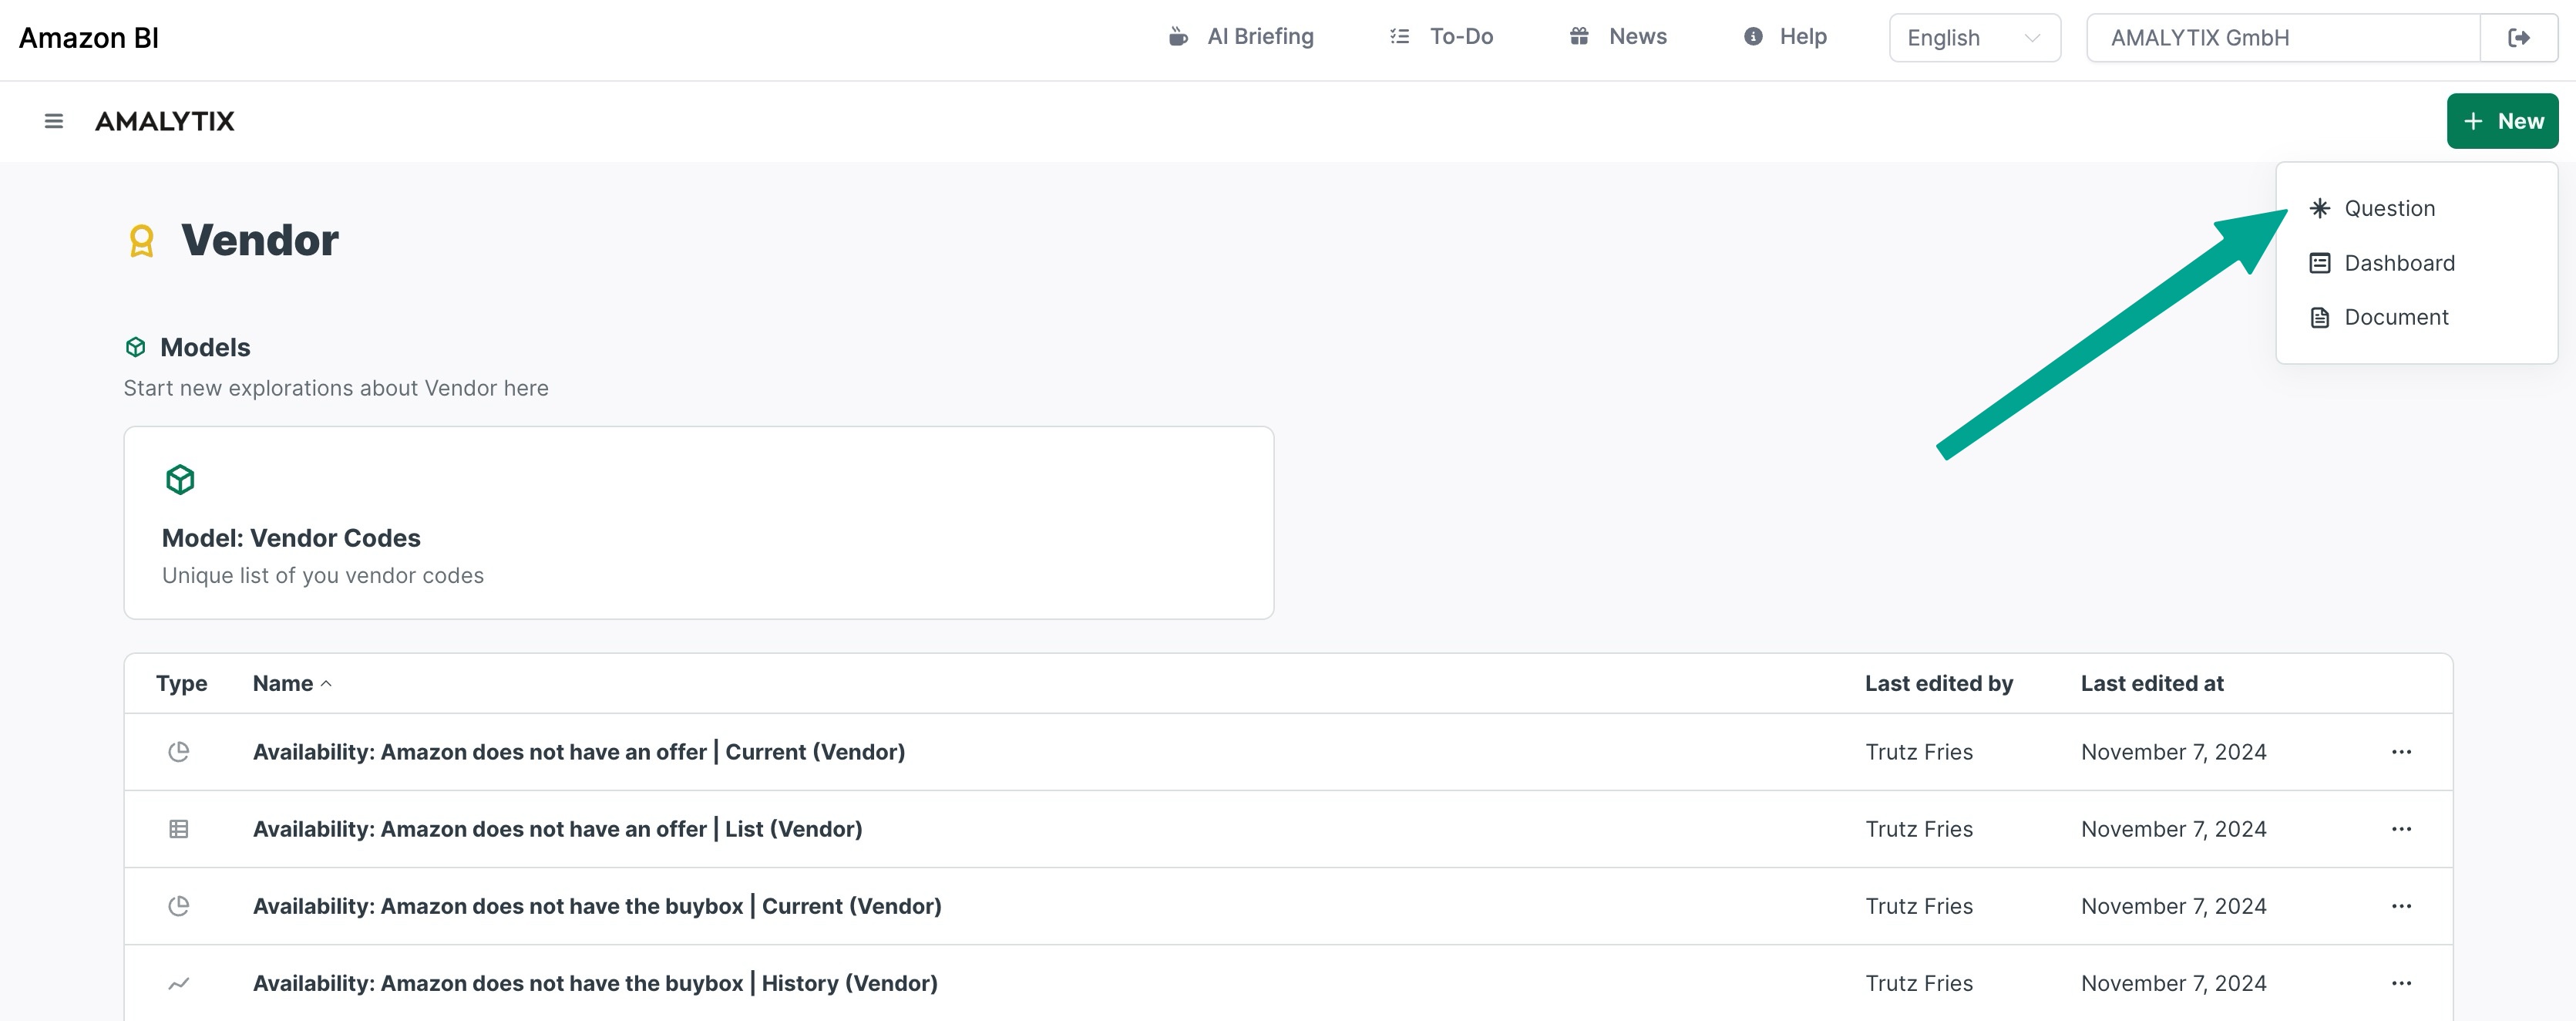Click the cube icon in Vendor Codes card
The height and width of the screenshot is (1021, 2576).
coord(180,480)
